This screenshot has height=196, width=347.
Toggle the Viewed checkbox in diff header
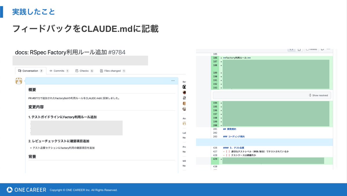click(307, 50)
